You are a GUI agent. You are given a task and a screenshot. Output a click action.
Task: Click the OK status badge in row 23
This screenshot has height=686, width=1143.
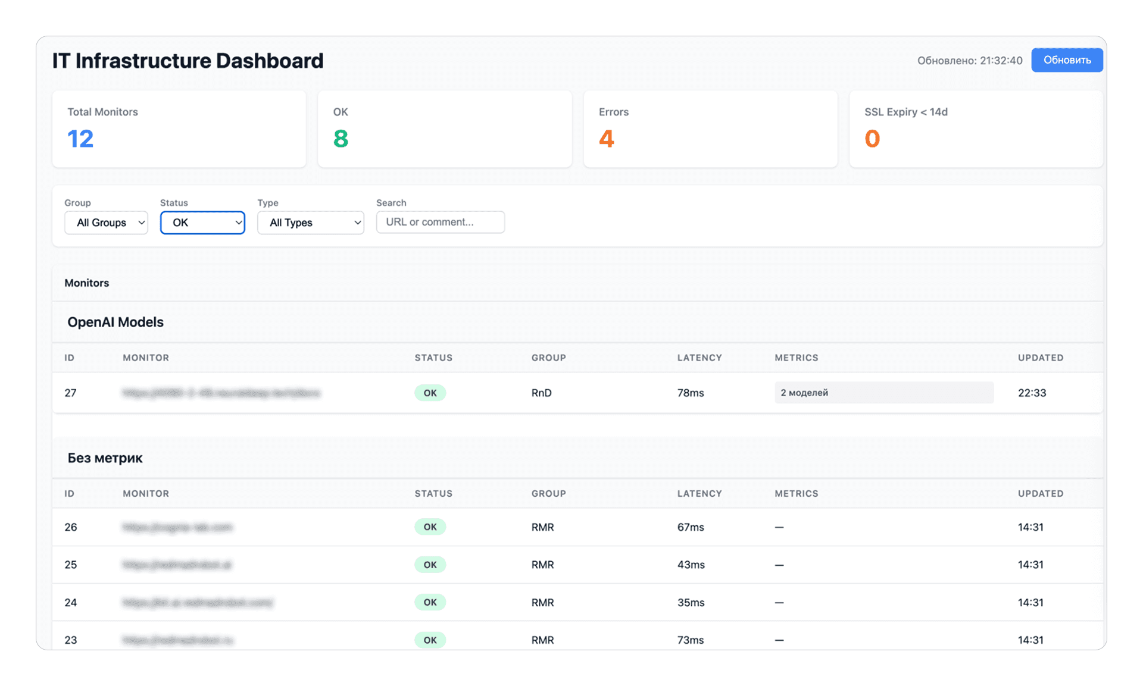430,640
